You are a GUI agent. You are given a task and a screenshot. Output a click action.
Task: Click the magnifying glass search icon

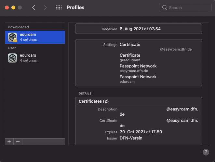point(165,7)
